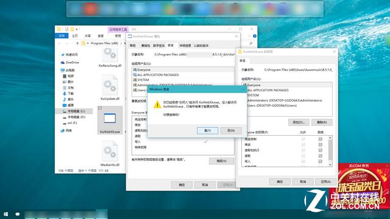Switch to 兼容性 tab in Properties
The height and width of the screenshot is (219, 390).
tap(146, 46)
